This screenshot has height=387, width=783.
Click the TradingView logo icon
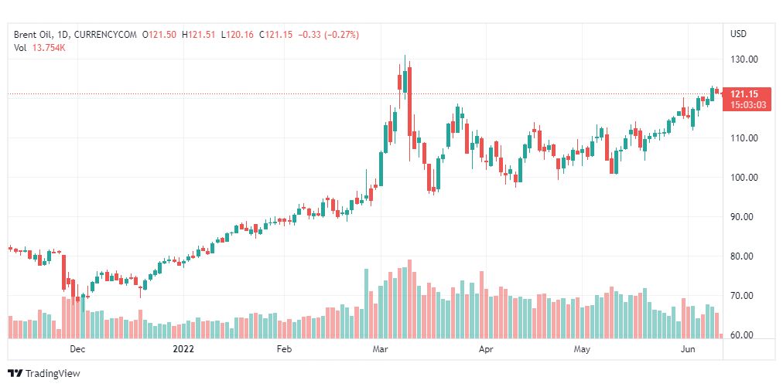point(15,374)
